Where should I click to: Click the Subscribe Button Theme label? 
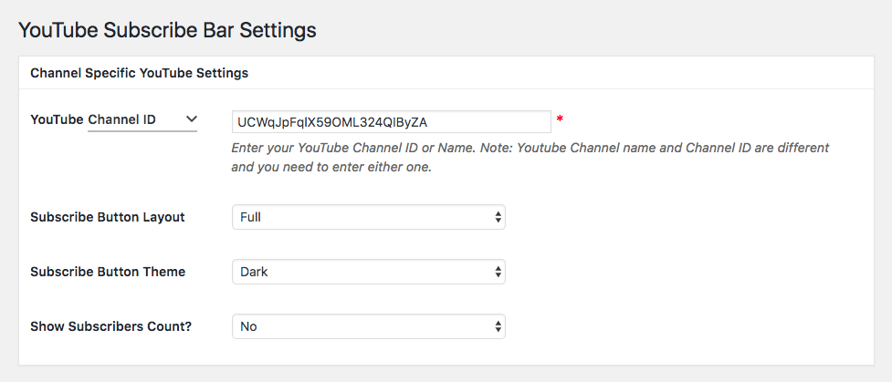108,272
